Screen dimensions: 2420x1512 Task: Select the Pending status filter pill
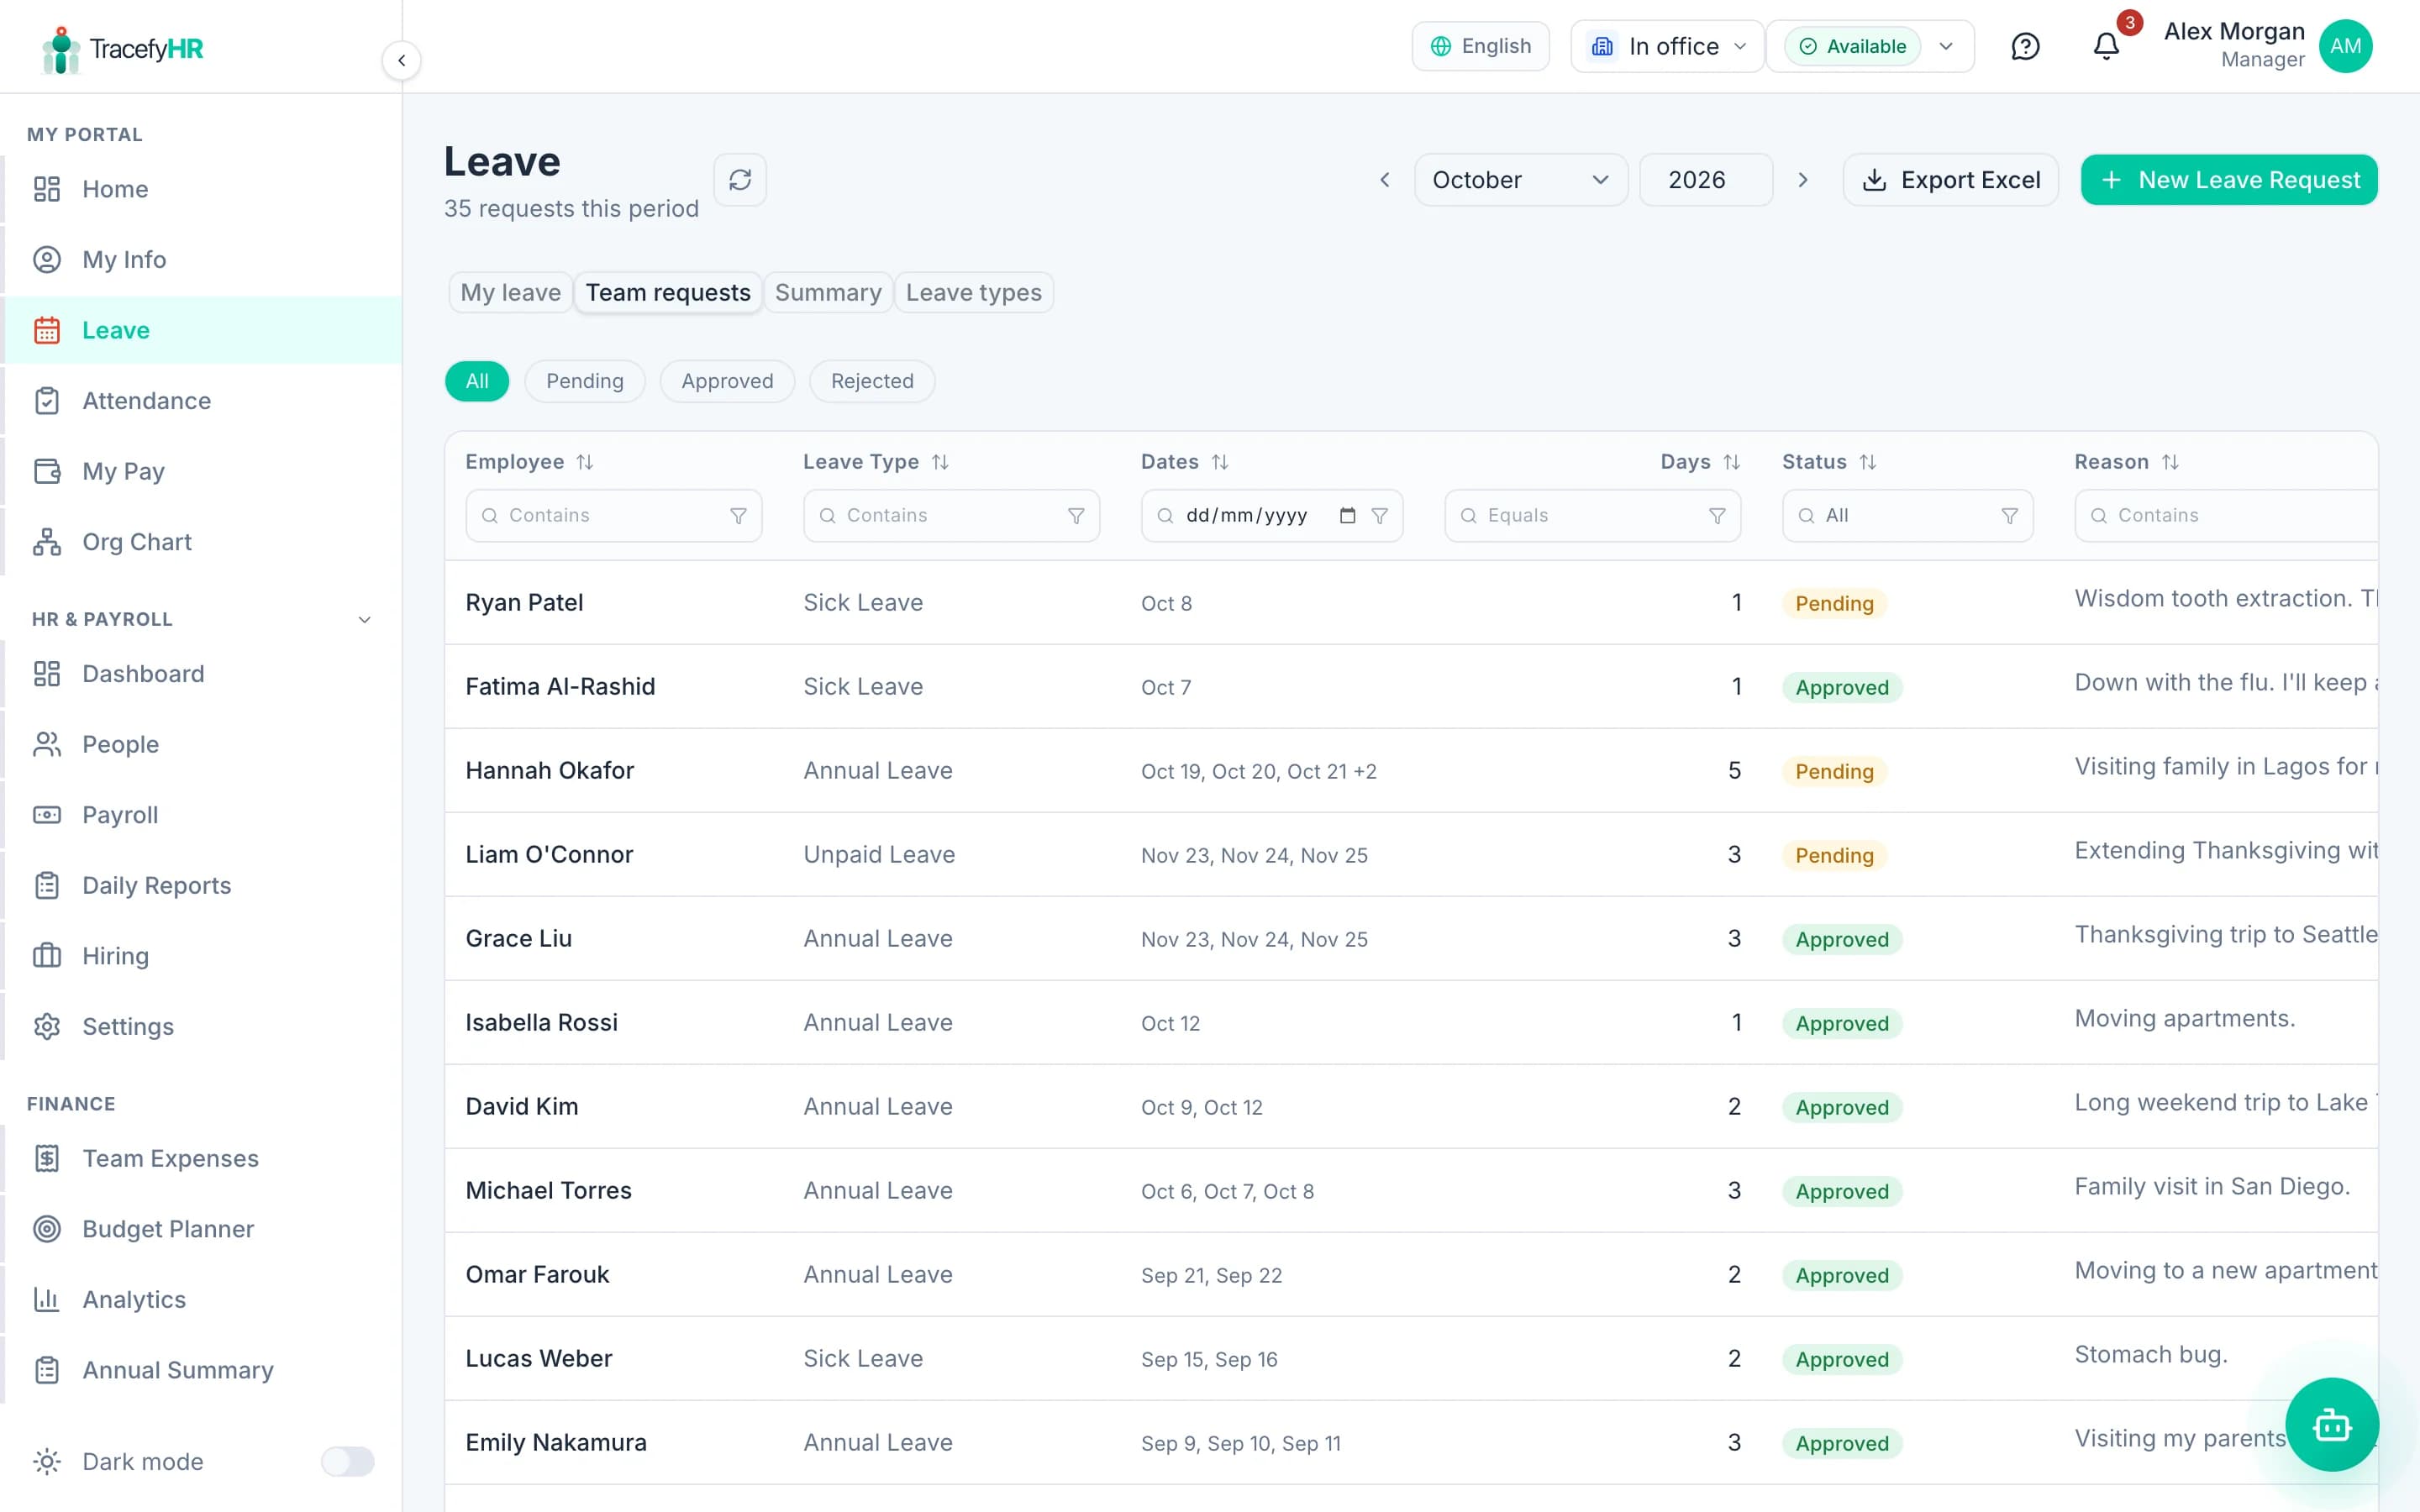click(x=585, y=381)
